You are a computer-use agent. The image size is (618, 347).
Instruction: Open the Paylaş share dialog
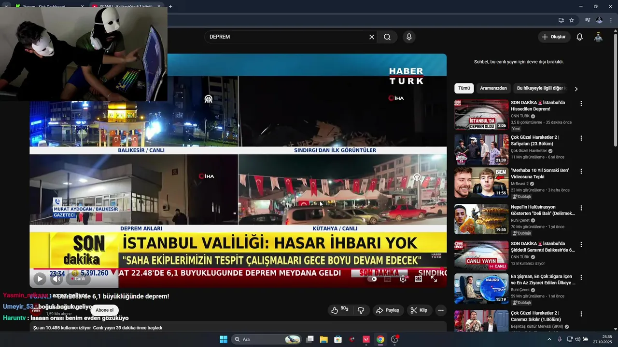pos(388,310)
